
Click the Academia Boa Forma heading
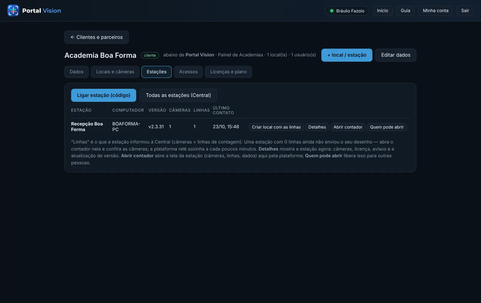[x=100, y=55]
